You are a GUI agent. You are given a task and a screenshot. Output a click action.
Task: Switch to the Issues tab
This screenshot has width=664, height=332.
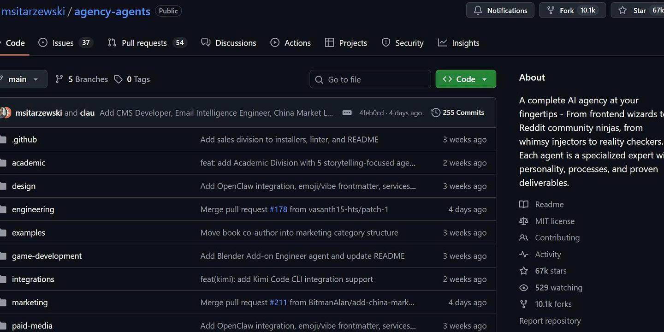tap(65, 43)
